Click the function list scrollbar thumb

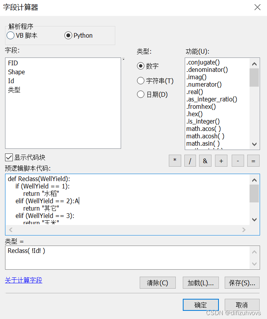pos(254,77)
